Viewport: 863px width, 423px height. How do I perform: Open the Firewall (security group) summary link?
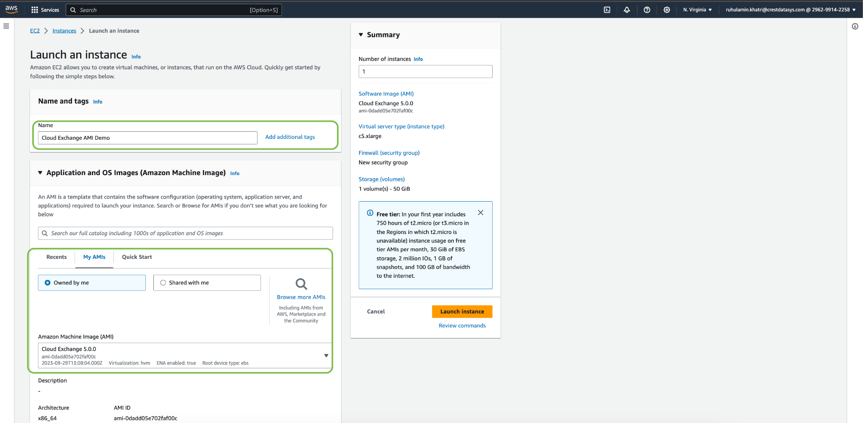coord(389,153)
